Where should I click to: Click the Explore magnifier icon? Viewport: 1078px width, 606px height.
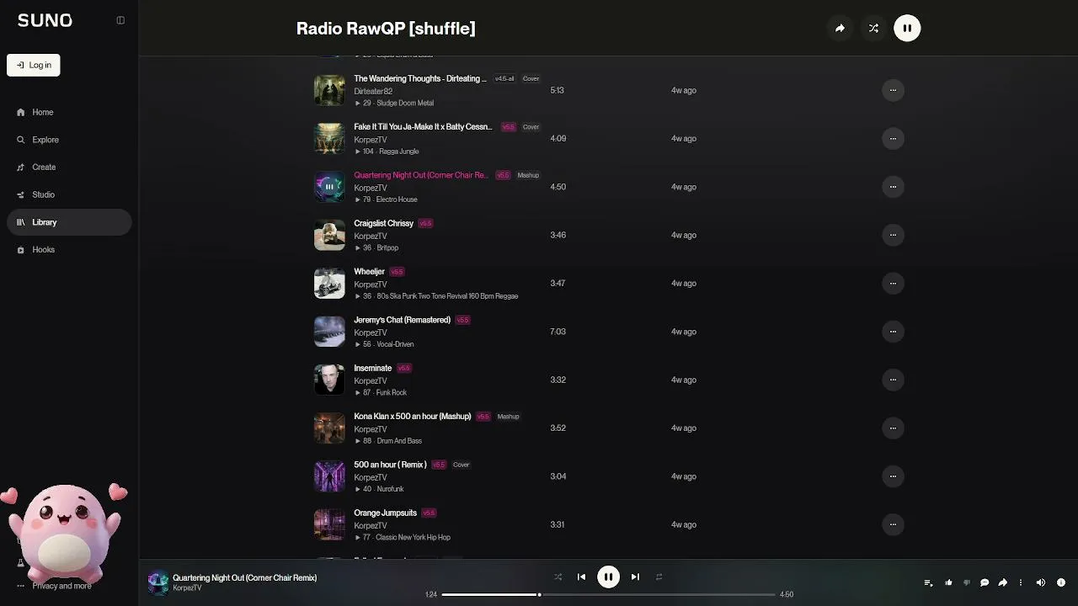tap(21, 140)
